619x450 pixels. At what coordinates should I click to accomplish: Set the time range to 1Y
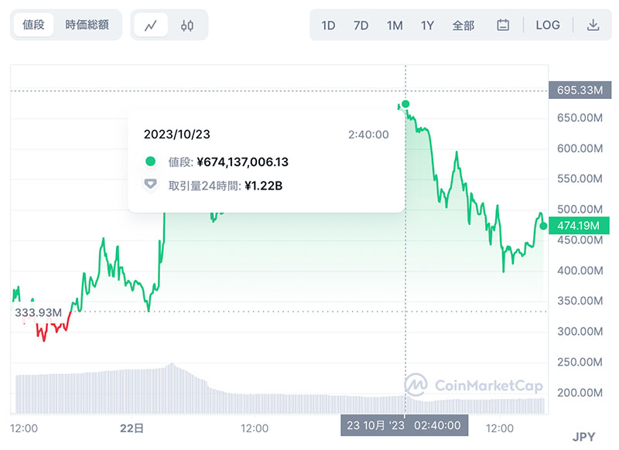click(x=428, y=26)
